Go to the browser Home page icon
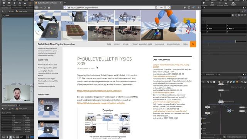 49,7
